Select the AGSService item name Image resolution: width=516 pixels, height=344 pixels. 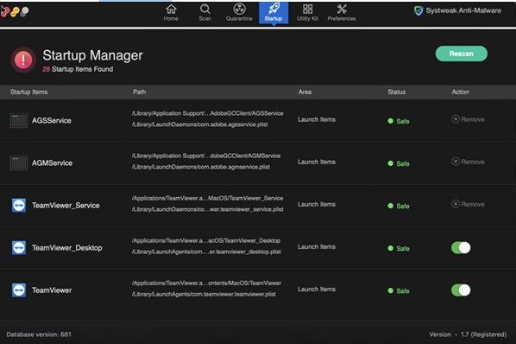click(x=51, y=121)
